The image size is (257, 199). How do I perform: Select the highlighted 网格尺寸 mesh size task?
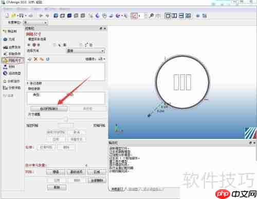(13, 61)
